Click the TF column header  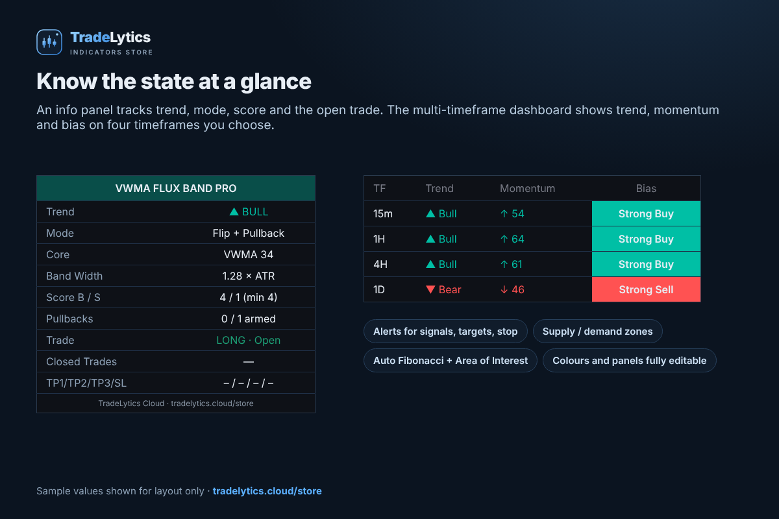[x=380, y=188]
